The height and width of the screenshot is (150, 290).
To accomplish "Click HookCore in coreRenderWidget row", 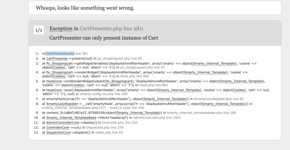I will 54,81.
